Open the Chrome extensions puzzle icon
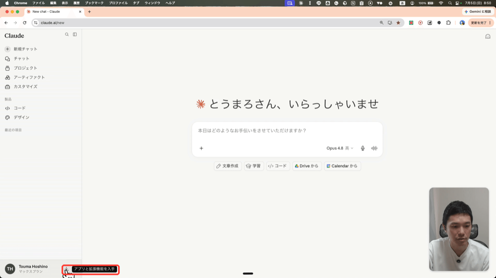Image resolution: width=496 pixels, height=278 pixels. tap(448, 23)
